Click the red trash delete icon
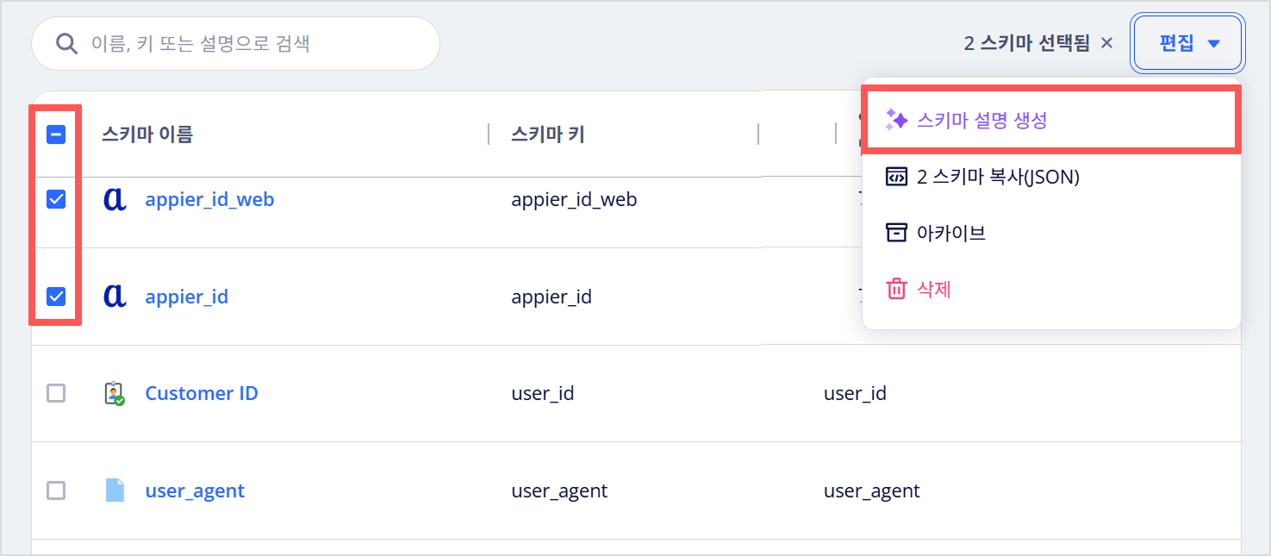The height and width of the screenshot is (556, 1271). pyautogui.click(x=896, y=289)
